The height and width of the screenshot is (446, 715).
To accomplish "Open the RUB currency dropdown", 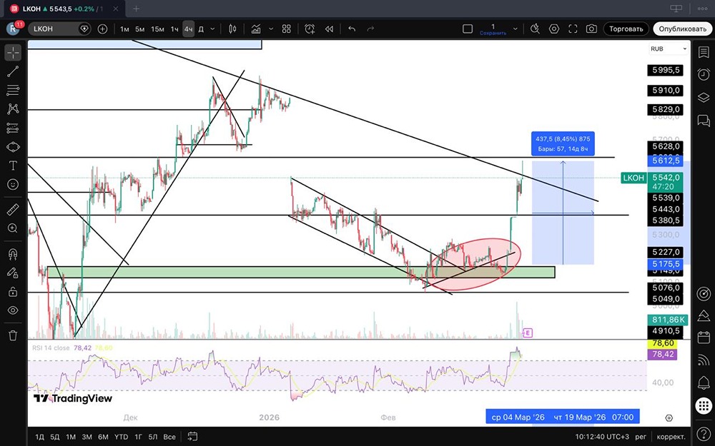I will point(668,49).
